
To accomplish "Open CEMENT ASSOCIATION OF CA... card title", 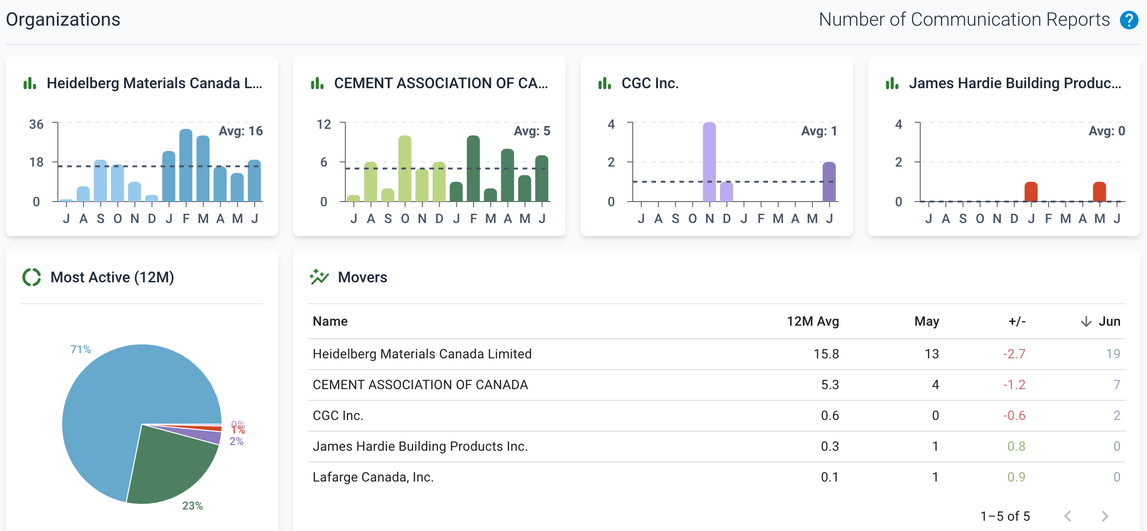I will coord(441,83).
